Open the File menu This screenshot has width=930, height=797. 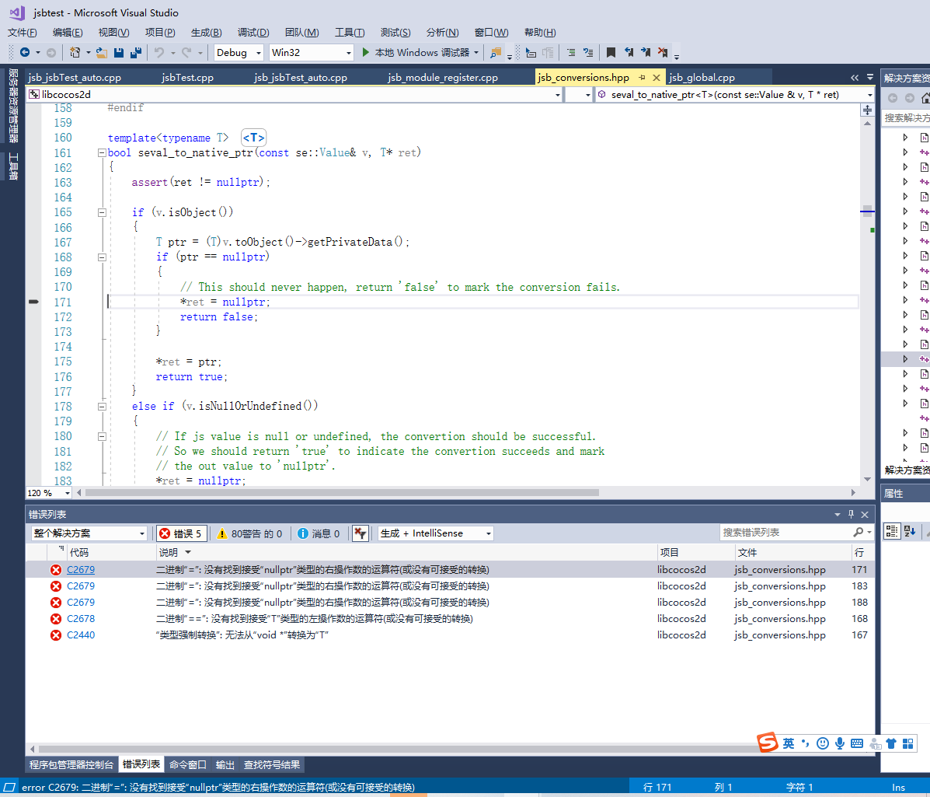pos(23,33)
